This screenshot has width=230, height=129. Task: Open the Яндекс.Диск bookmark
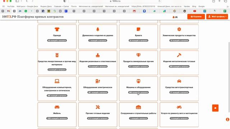click(x=46, y=6)
